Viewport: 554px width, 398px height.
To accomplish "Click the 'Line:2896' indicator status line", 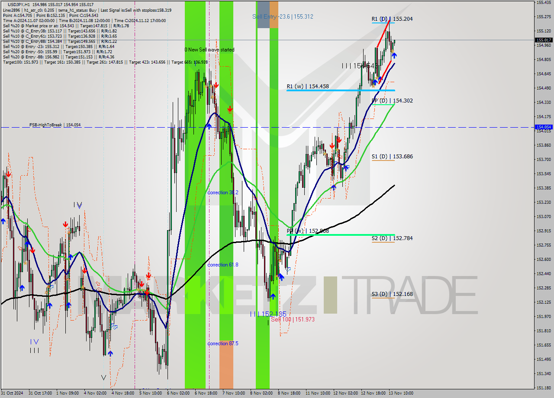I will tap(87, 10).
